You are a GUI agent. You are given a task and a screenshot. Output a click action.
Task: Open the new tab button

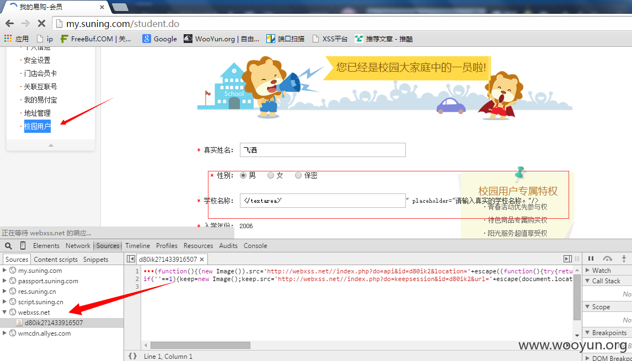click(x=120, y=7)
